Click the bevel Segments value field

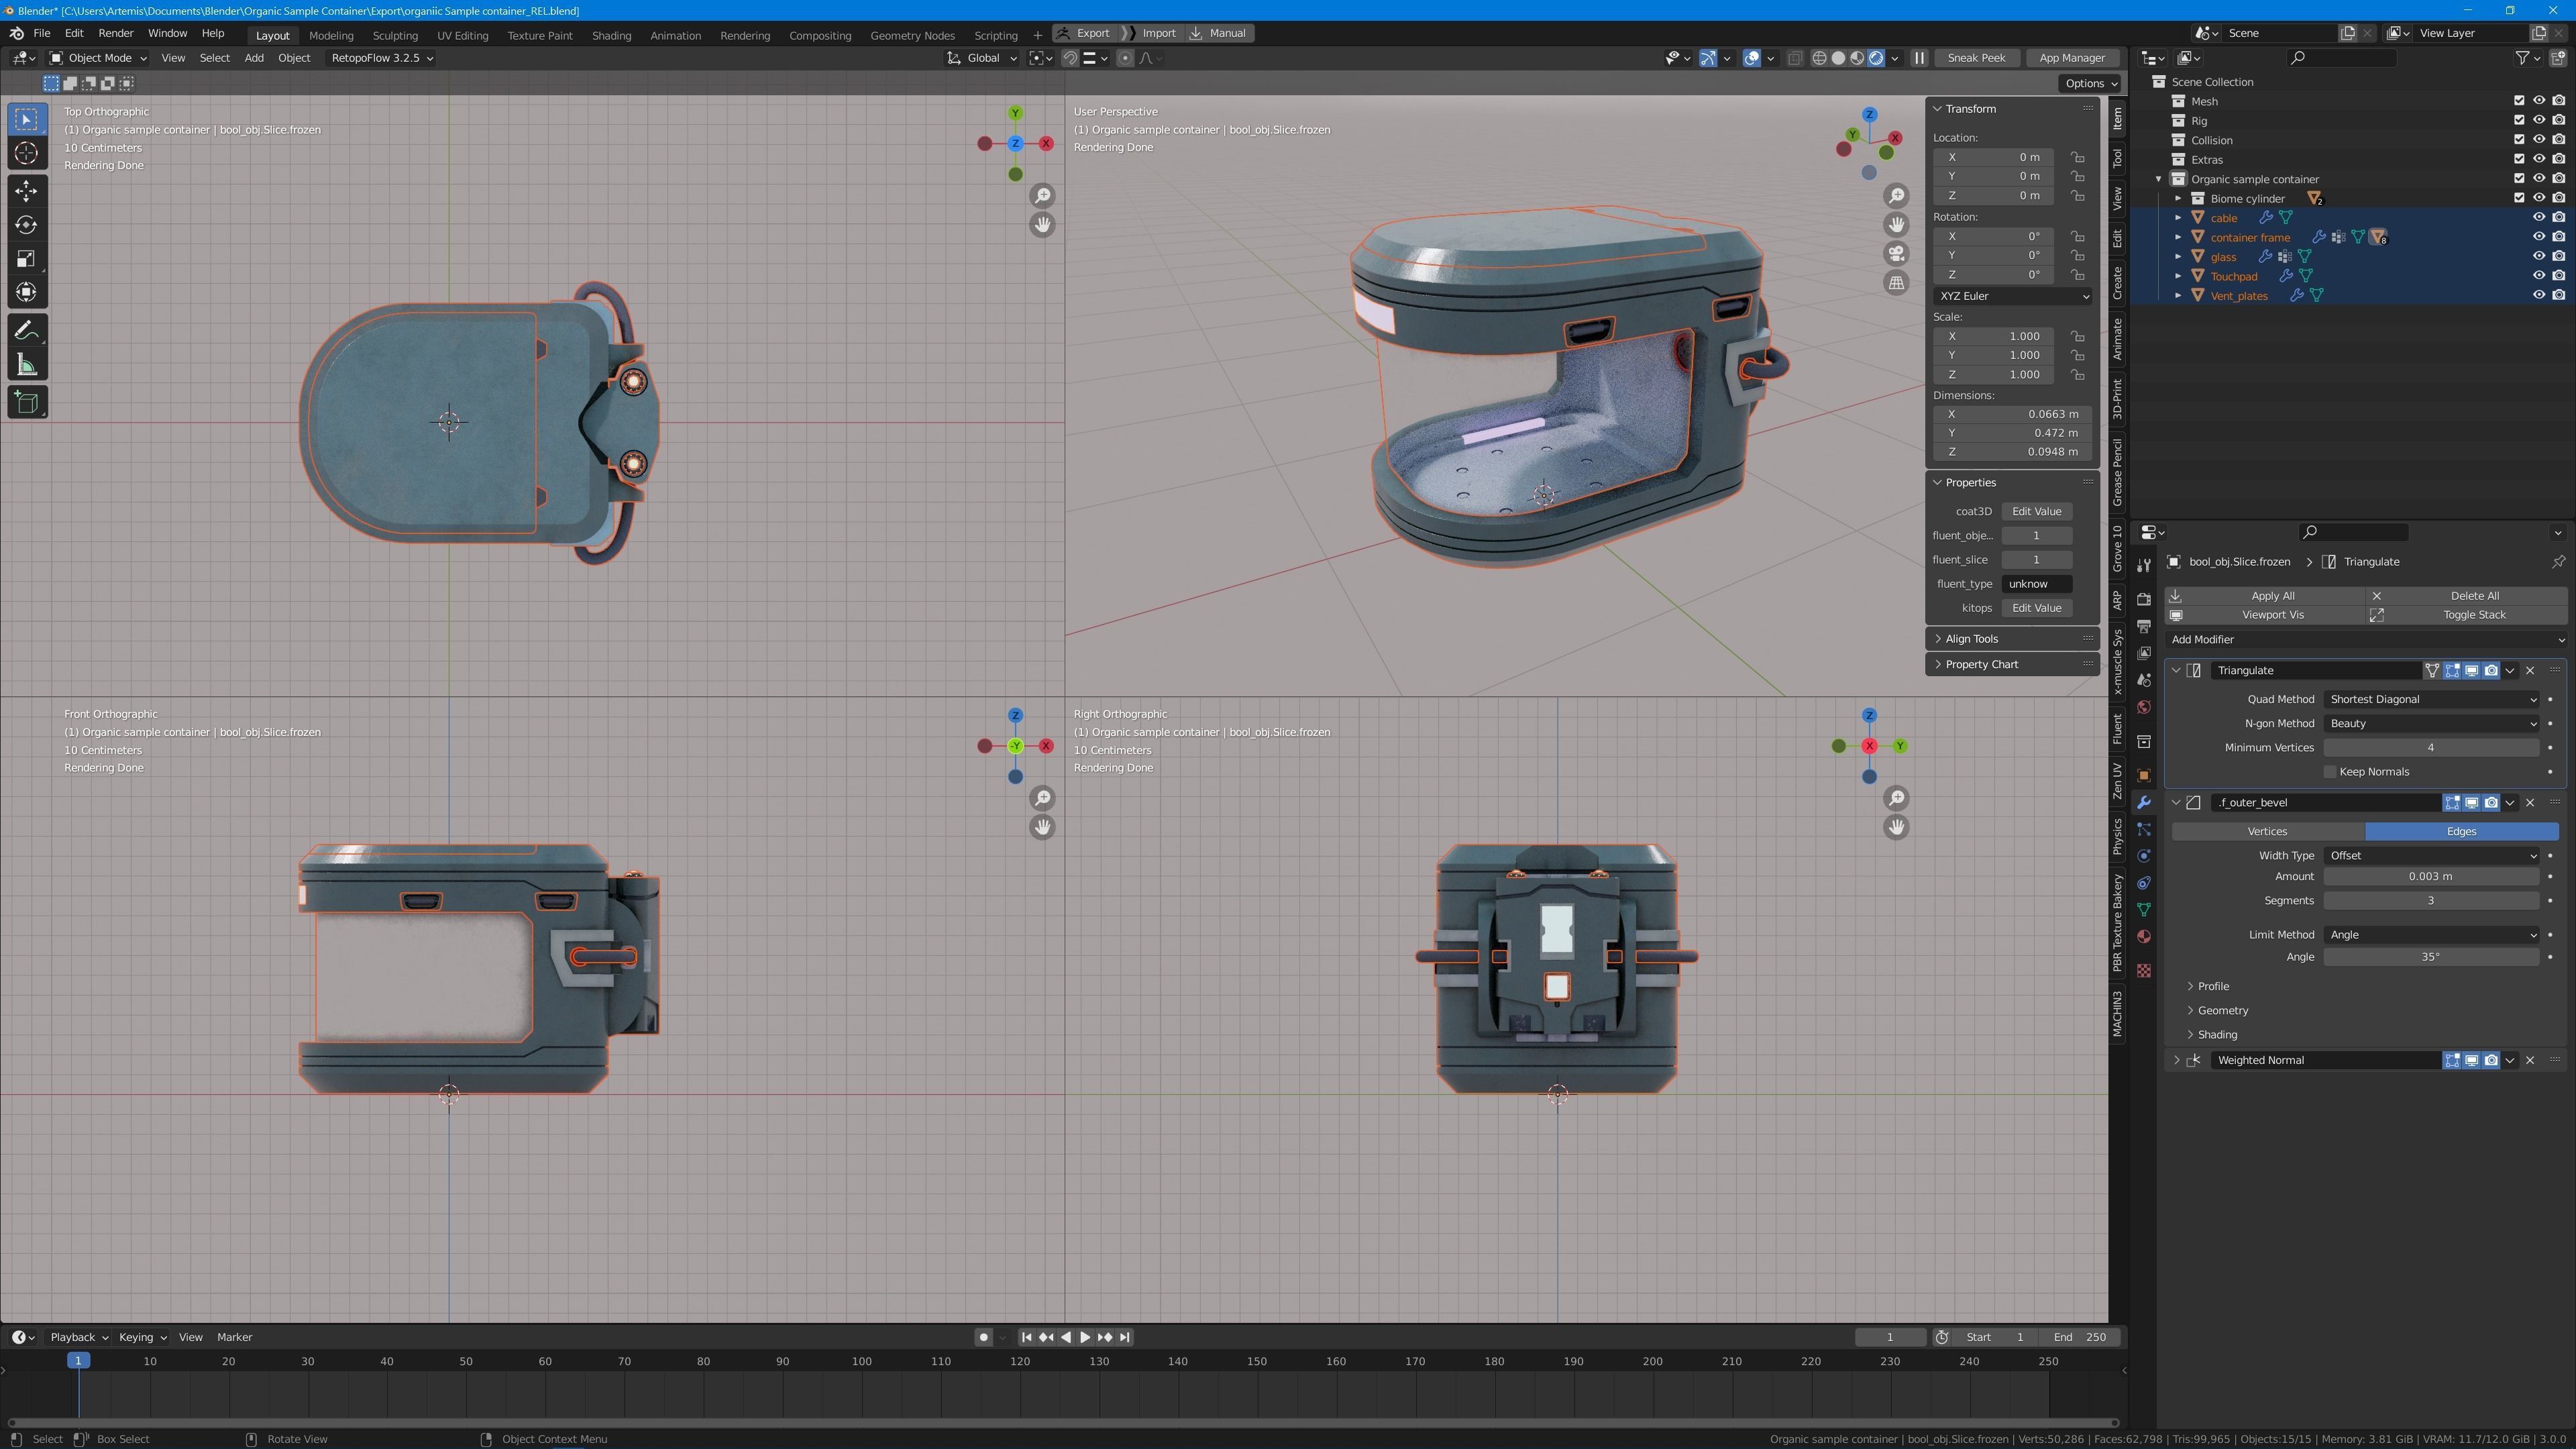tap(2430, 900)
